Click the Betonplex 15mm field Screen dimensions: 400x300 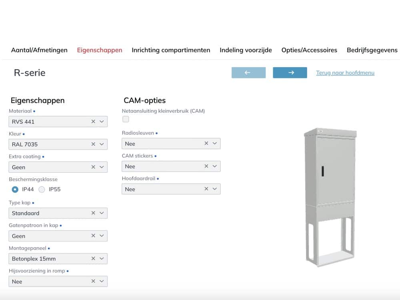(58, 258)
